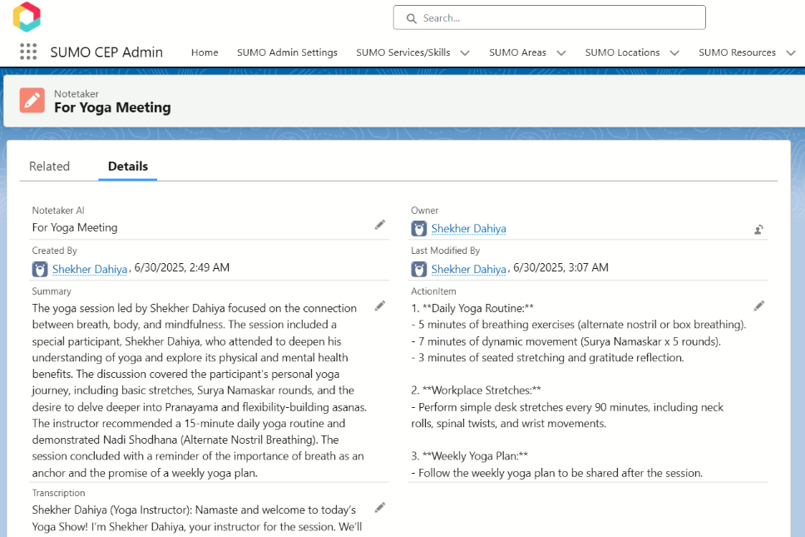Click the change owner icon
The height and width of the screenshot is (537, 805).
pos(758,229)
